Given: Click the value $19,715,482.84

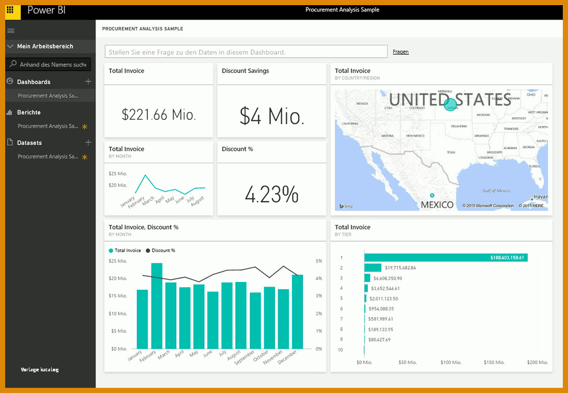Looking at the screenshot, I should pos(400,268).
